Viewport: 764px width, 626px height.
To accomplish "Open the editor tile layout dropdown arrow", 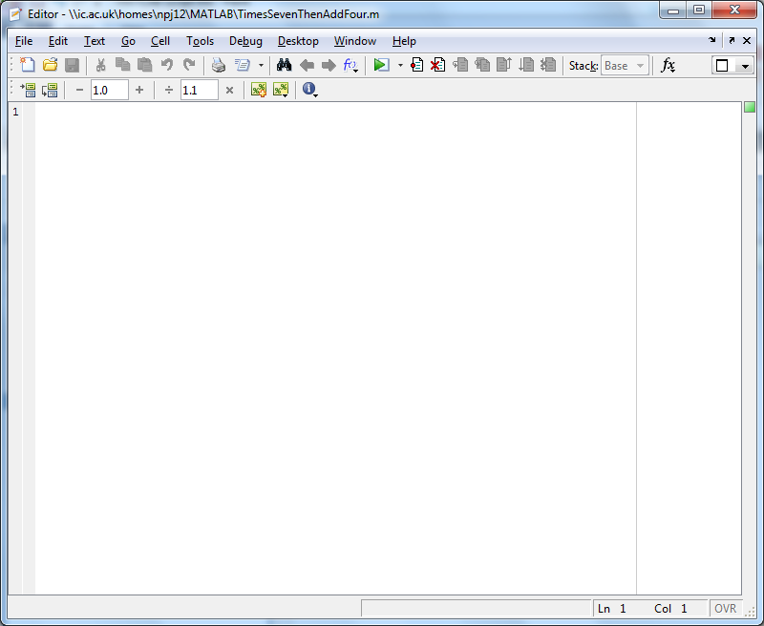I will [745, 66].
